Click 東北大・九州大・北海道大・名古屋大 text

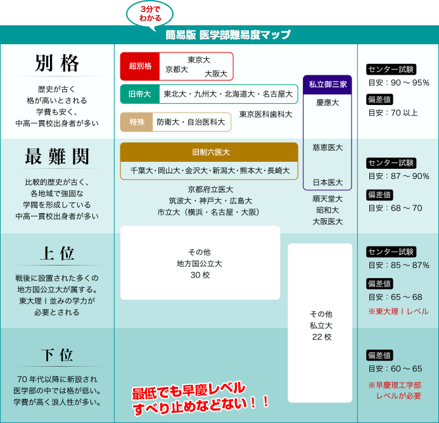228,94
